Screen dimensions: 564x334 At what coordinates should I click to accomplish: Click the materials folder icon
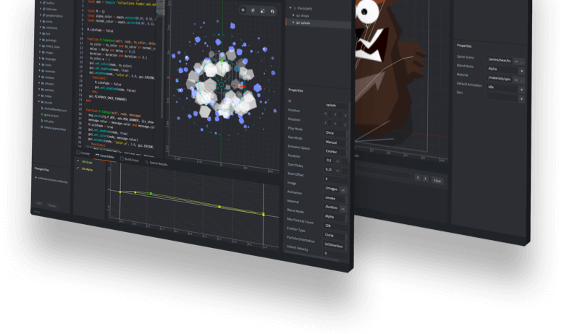pos(43,71)
